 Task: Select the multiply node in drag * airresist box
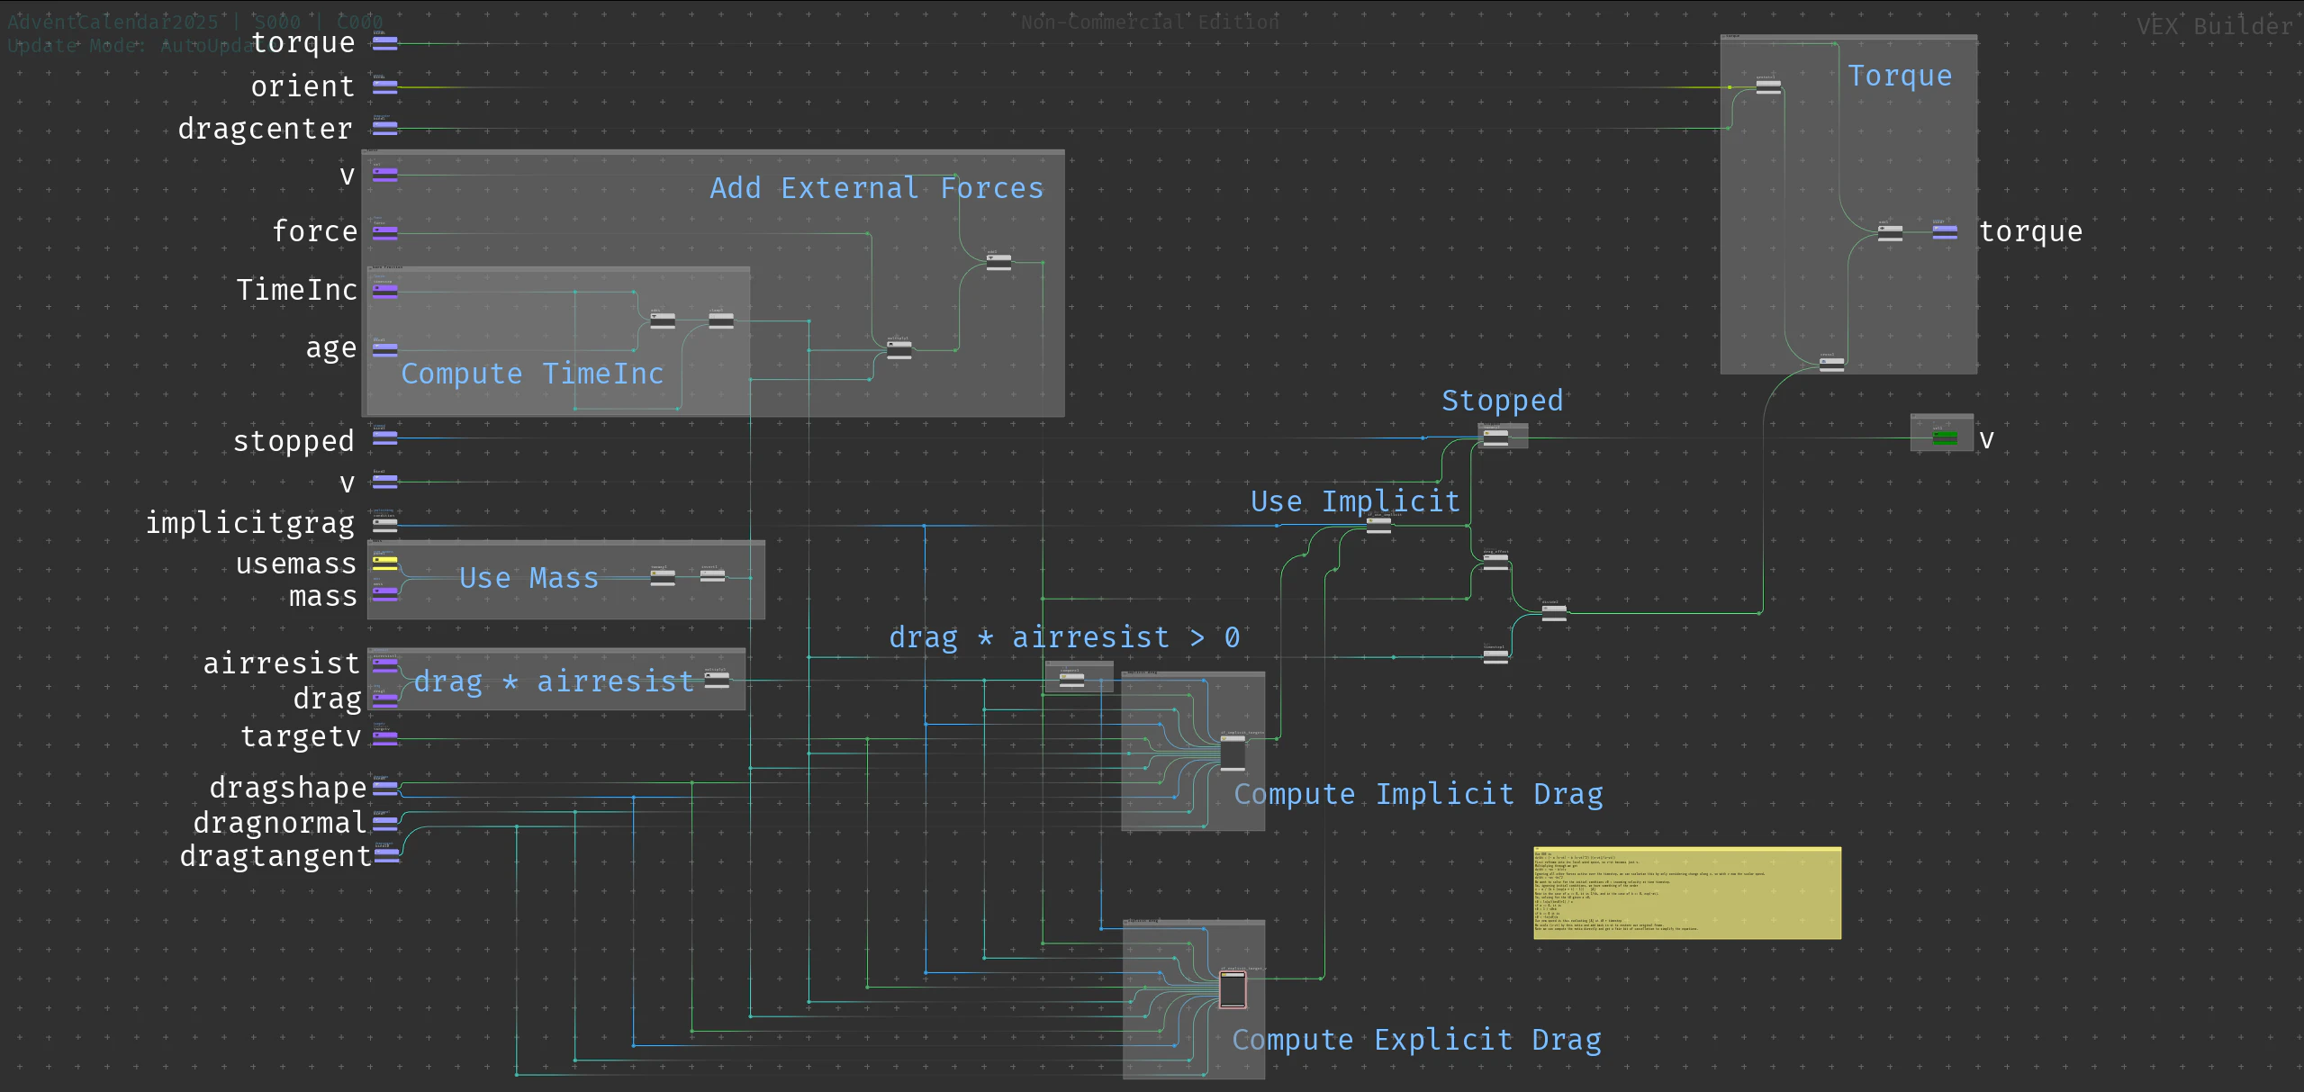pos(717,681)
